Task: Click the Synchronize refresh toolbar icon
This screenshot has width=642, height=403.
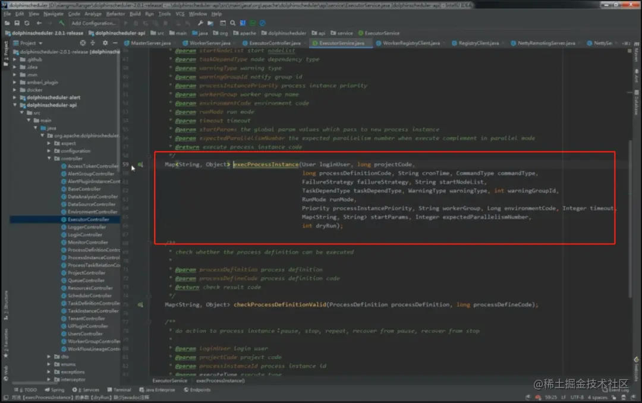Action: click(x=27, y=23)
